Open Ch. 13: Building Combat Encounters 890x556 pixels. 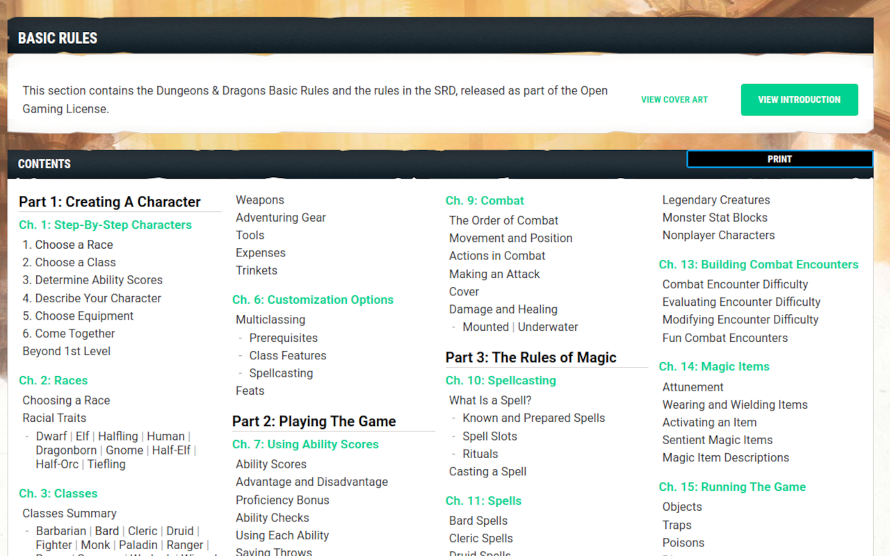point(759,264)
